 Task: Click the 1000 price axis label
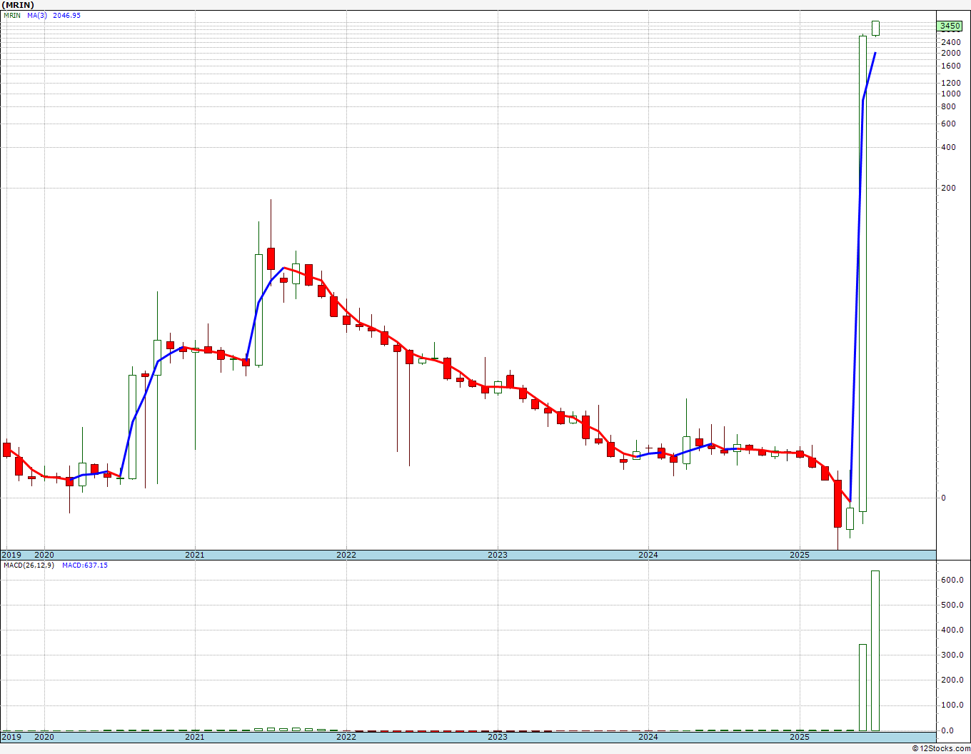pyautogui.click(x=950, y=94)
